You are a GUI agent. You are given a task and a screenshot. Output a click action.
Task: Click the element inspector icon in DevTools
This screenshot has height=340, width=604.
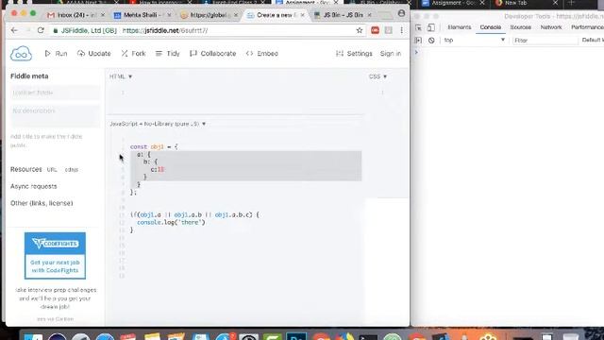[418, 27]
